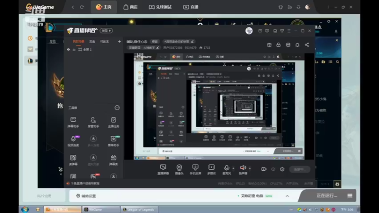Open WeGame 先锋测试 tab
Screen dimensions: 379x213
coord(160,7)
